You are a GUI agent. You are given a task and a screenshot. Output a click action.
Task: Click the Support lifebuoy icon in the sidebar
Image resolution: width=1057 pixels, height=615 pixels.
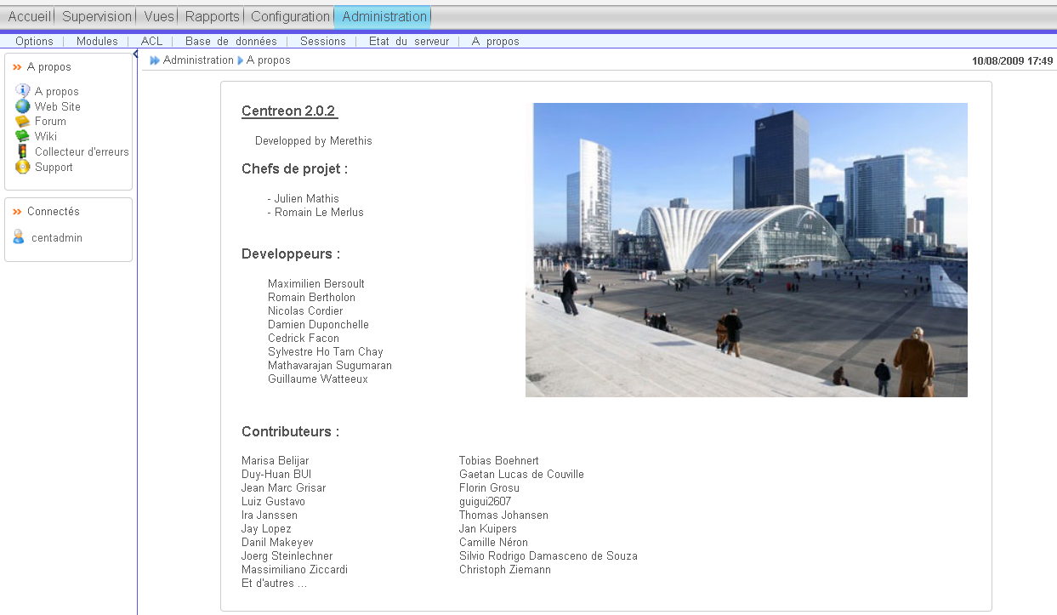pyautogui.click(x=22, y=167)
